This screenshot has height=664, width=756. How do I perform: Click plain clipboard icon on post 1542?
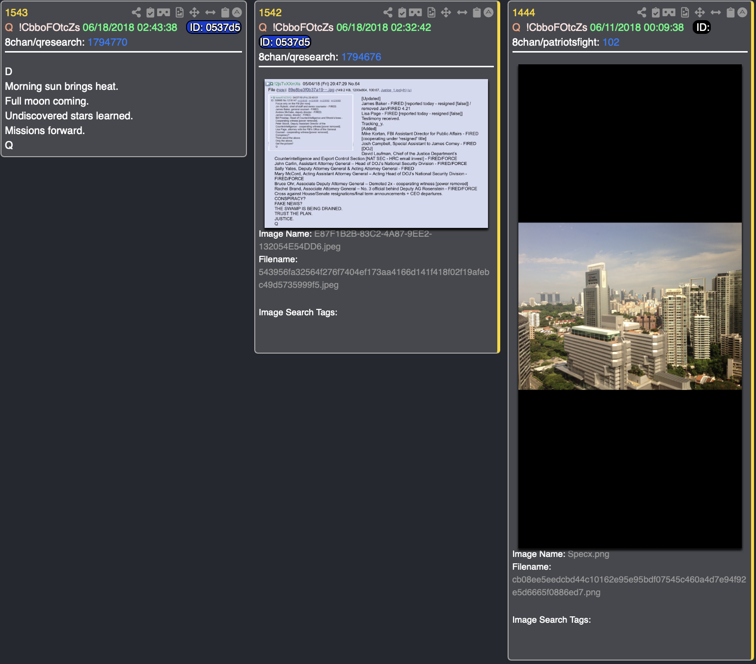point(477,12)
